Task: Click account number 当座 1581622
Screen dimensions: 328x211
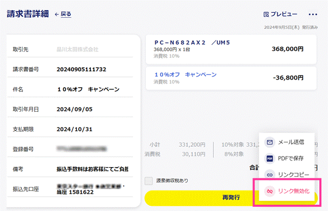Action: pyautogui.click(x=75, y=192)
